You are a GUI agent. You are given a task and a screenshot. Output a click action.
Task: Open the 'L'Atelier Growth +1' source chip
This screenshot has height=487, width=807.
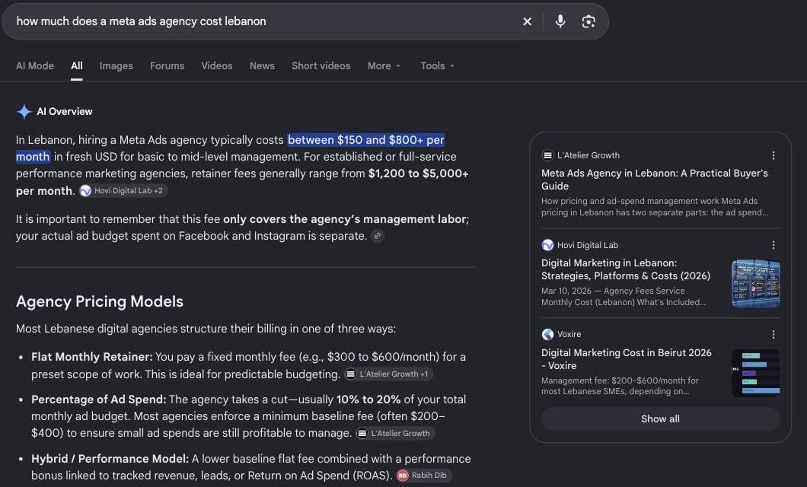(388, 374)
